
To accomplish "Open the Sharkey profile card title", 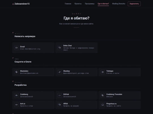I will [67, 71].
